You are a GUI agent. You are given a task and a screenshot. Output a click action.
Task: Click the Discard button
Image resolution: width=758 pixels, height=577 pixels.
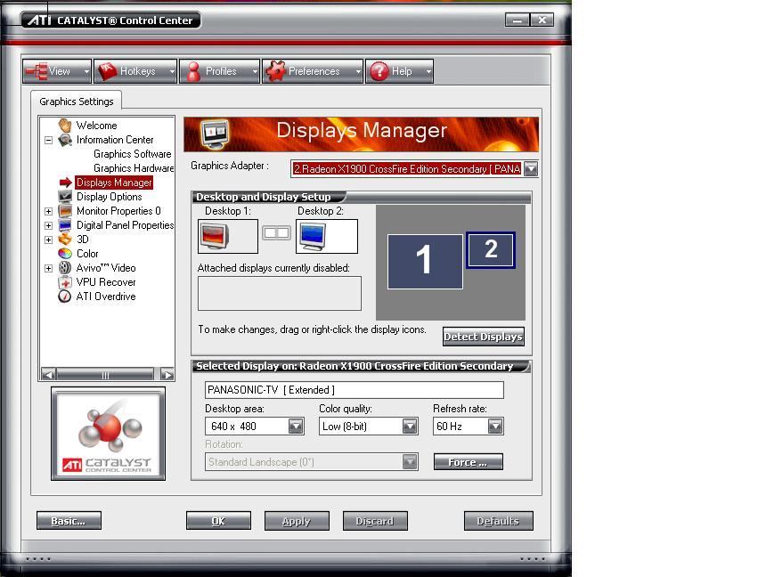pyautogui.click(x=375, y=521)
